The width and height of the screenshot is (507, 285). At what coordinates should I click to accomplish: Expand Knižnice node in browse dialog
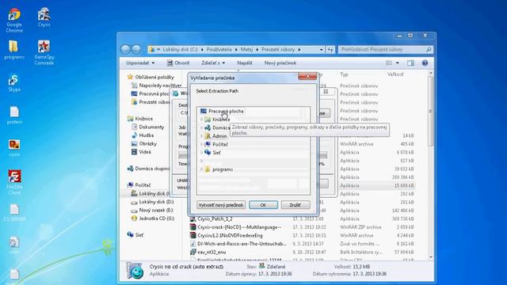pyautogui.click(x=201, y=120)
